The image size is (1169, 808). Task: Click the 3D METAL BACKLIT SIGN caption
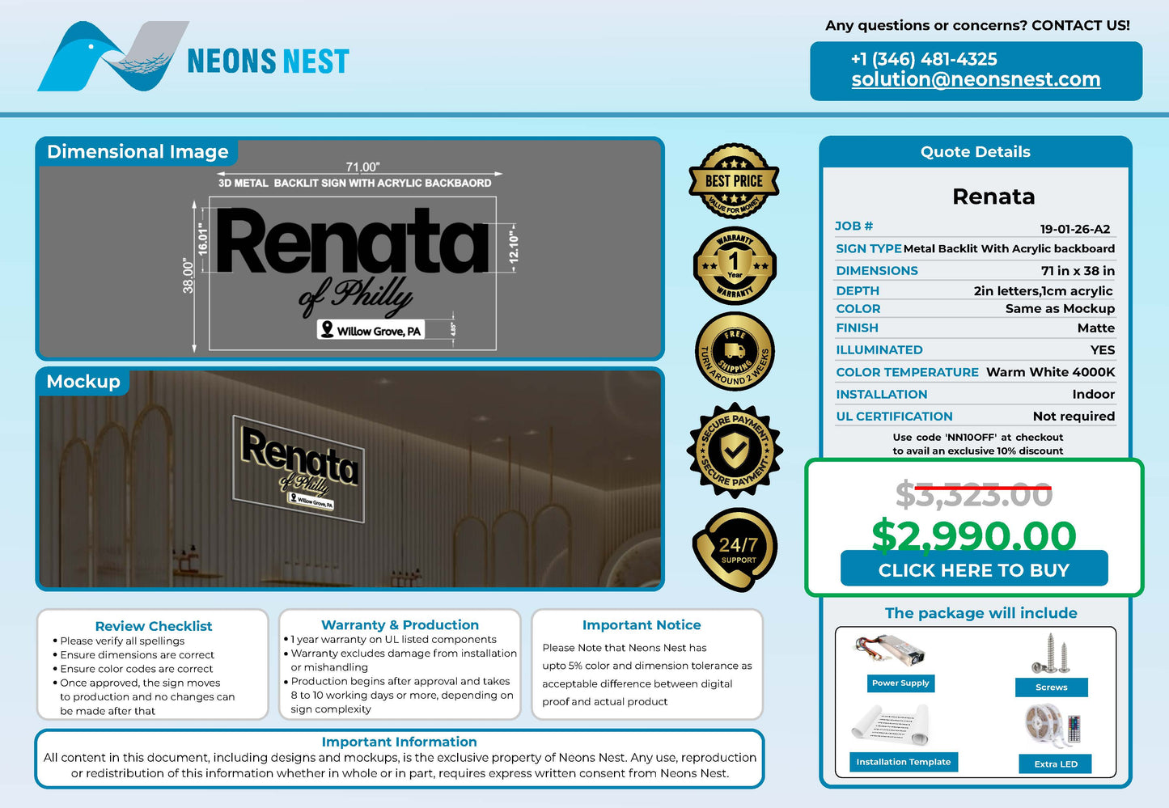pos(354,184)
